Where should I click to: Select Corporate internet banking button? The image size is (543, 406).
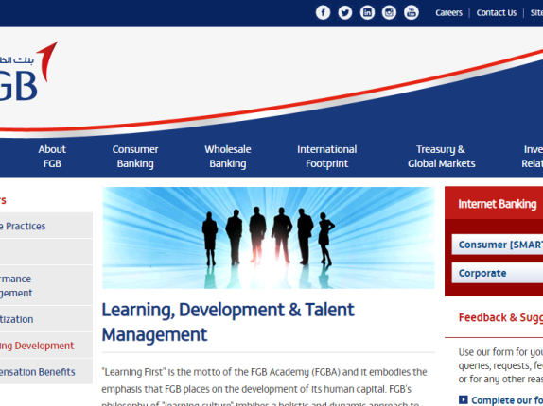pos(498,273)
